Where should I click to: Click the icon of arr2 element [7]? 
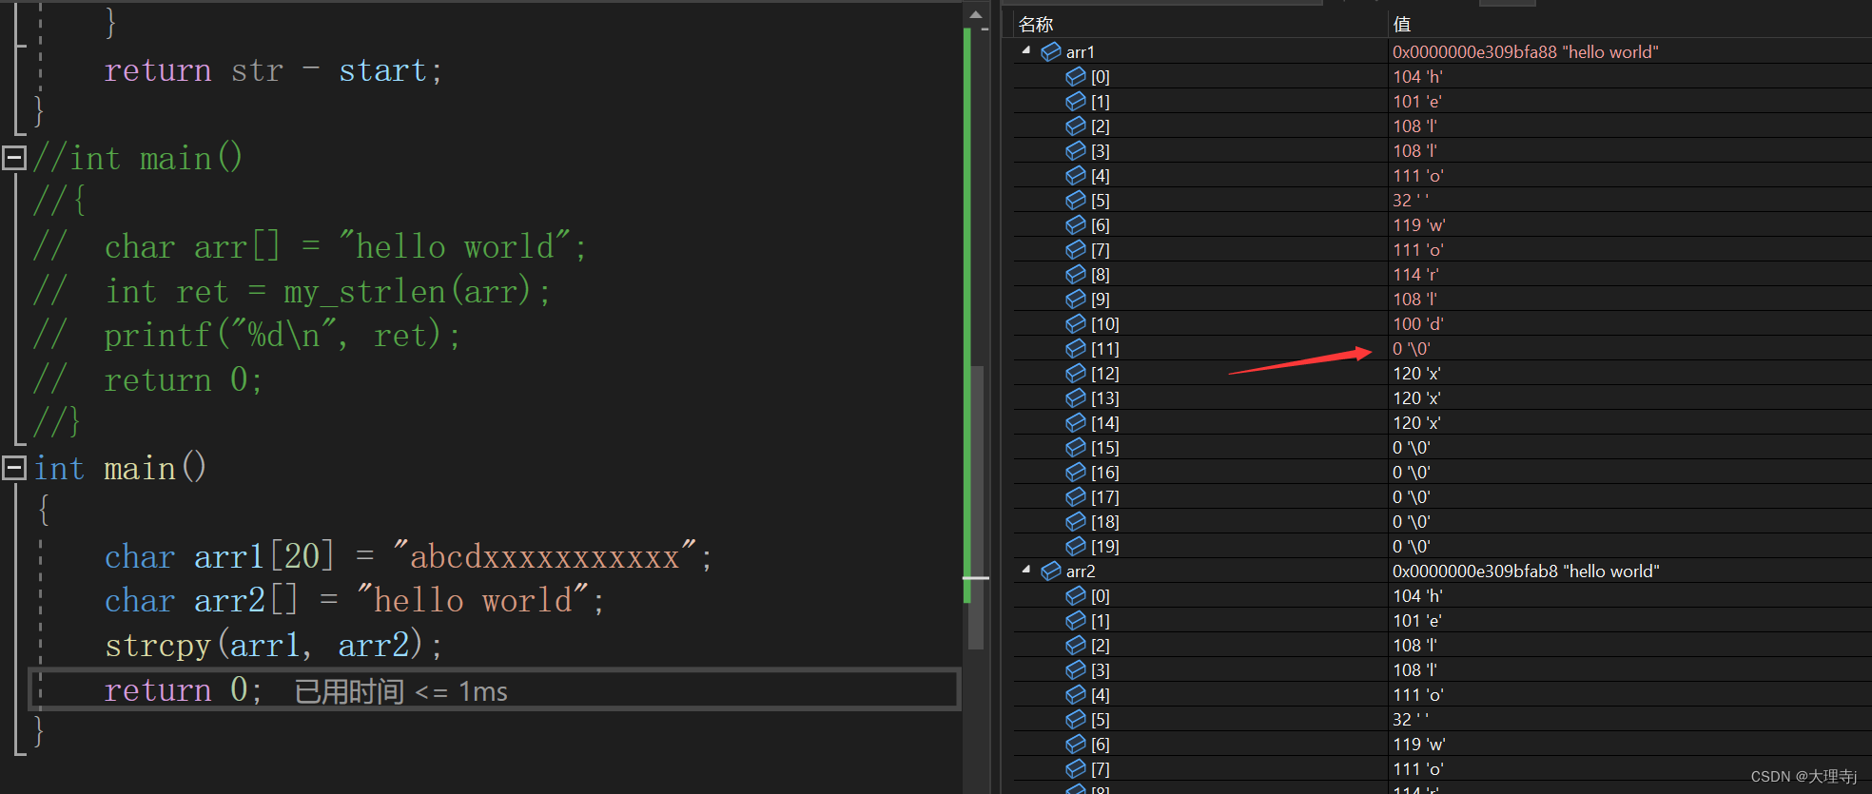[1076, 768]
